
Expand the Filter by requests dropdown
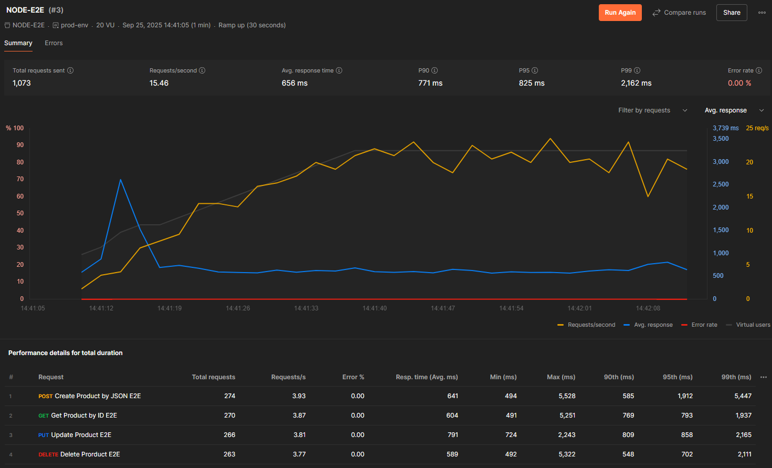[652, 110]
